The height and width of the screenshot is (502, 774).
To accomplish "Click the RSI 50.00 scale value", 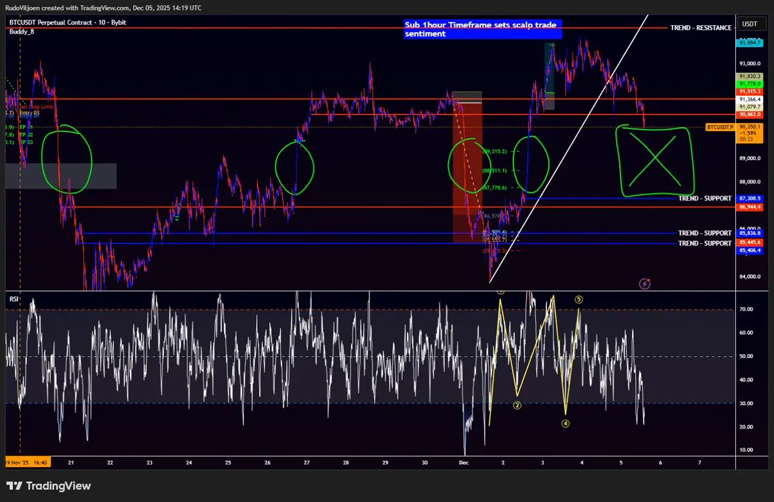I will pyautogui.click(x=746, y=356).
